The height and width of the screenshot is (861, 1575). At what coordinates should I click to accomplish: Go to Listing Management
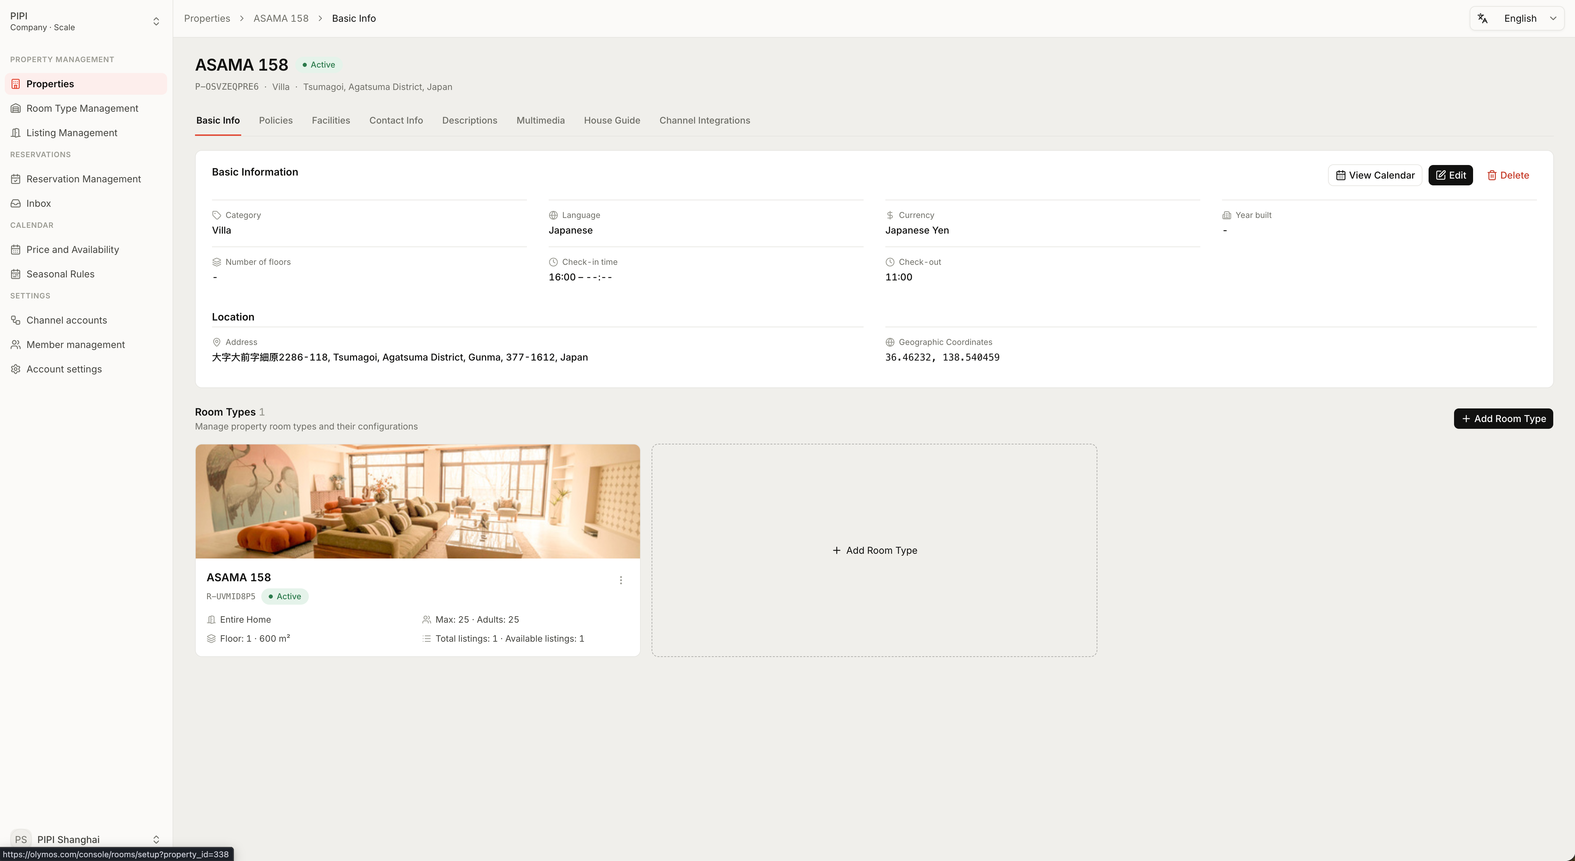point(86,133)
